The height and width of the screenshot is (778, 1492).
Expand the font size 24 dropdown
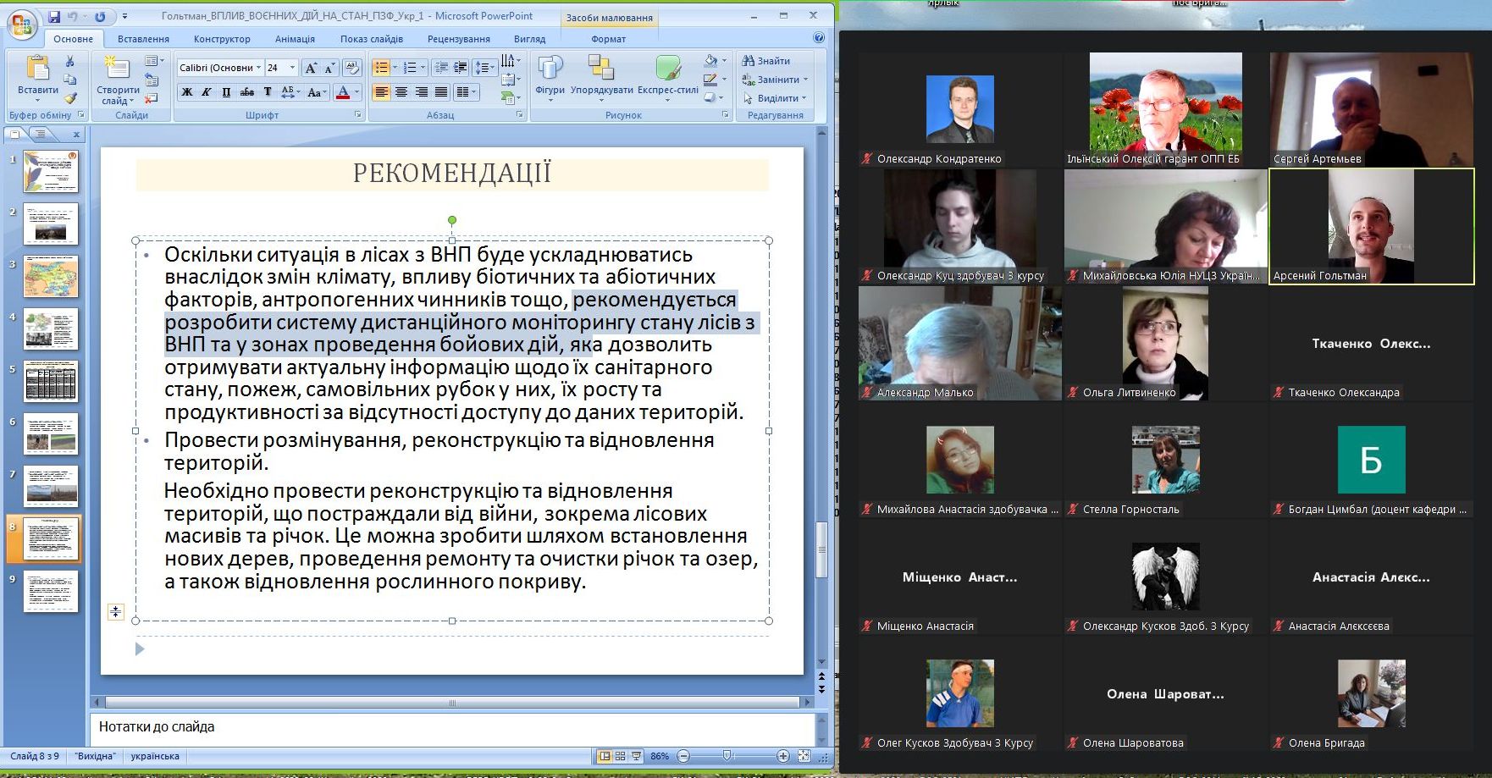point(292,68)
